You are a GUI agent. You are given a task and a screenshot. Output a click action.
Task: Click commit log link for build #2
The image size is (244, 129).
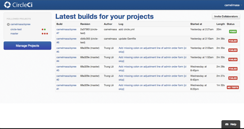pos(152,78)
